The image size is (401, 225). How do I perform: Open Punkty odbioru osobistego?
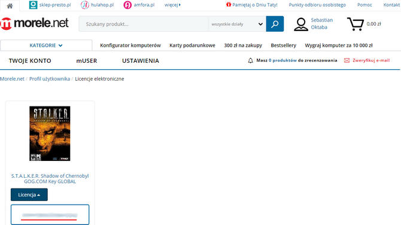pyautogui.click(x=317, y=5)
